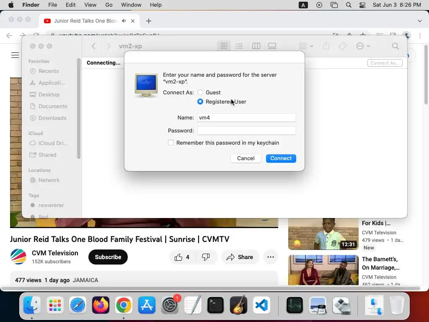Close the Junior Reid browser tab

[133, 21]
